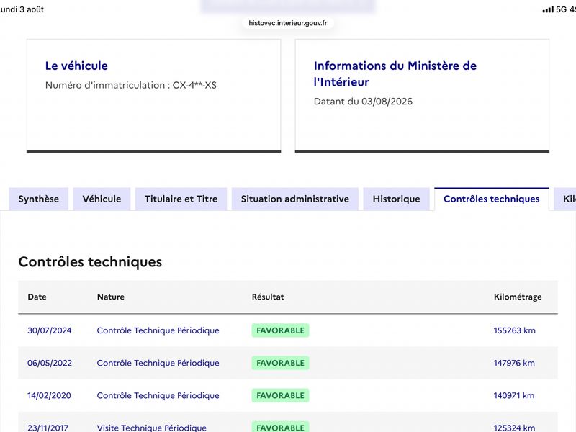This screenshot has width=576, height=432.
Task: Click the 140971 km mileage value
Action: 514,395
